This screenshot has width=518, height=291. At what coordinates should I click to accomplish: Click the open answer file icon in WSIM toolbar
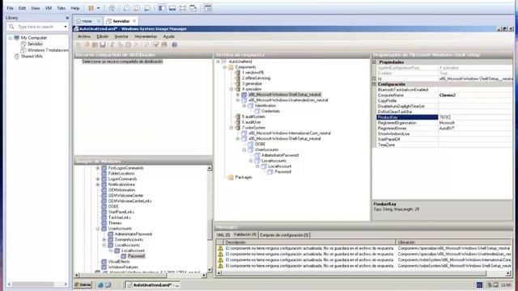[x=87, y=44]
